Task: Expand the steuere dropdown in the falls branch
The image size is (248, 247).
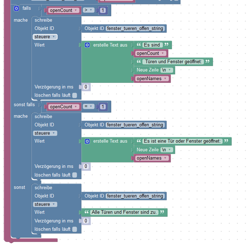Action: tap(45, 37)
